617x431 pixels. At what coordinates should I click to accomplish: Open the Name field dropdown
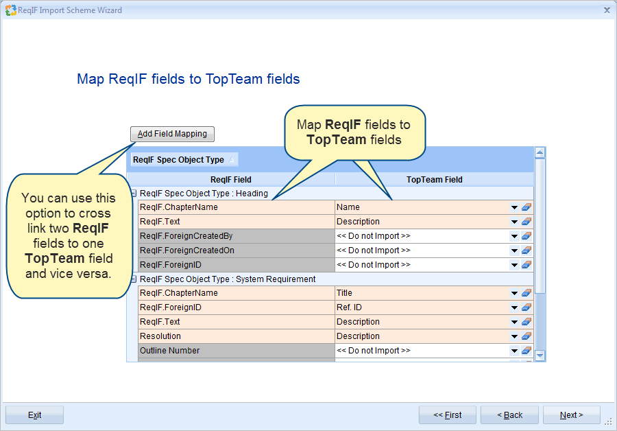click(514, 208)
